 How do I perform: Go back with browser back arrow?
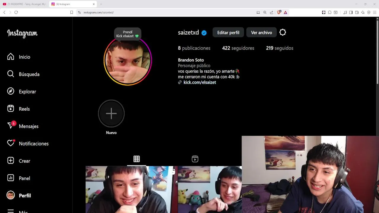point(4,12)
